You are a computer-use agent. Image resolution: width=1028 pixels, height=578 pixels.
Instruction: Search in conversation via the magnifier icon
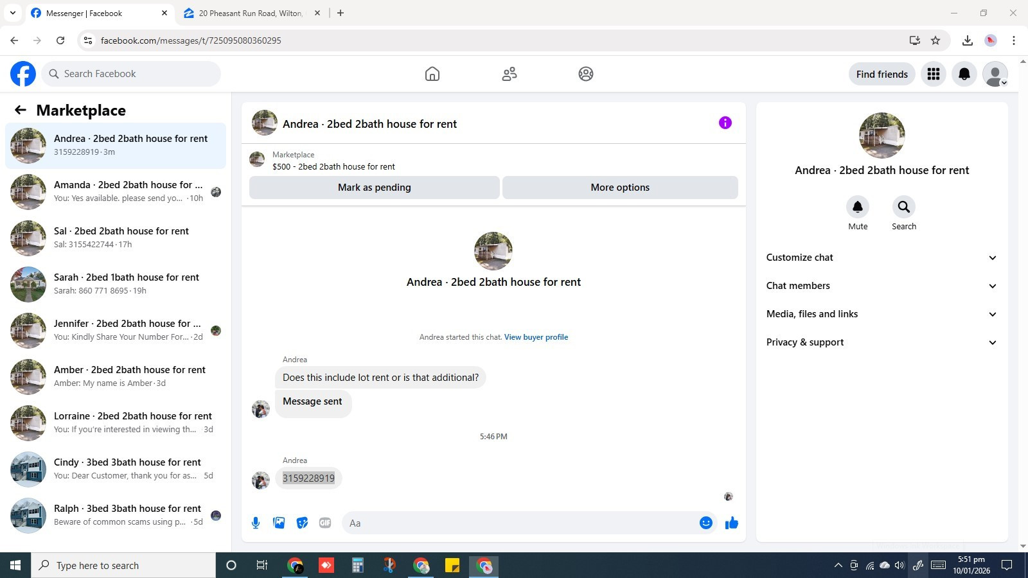tap(904, 207)
